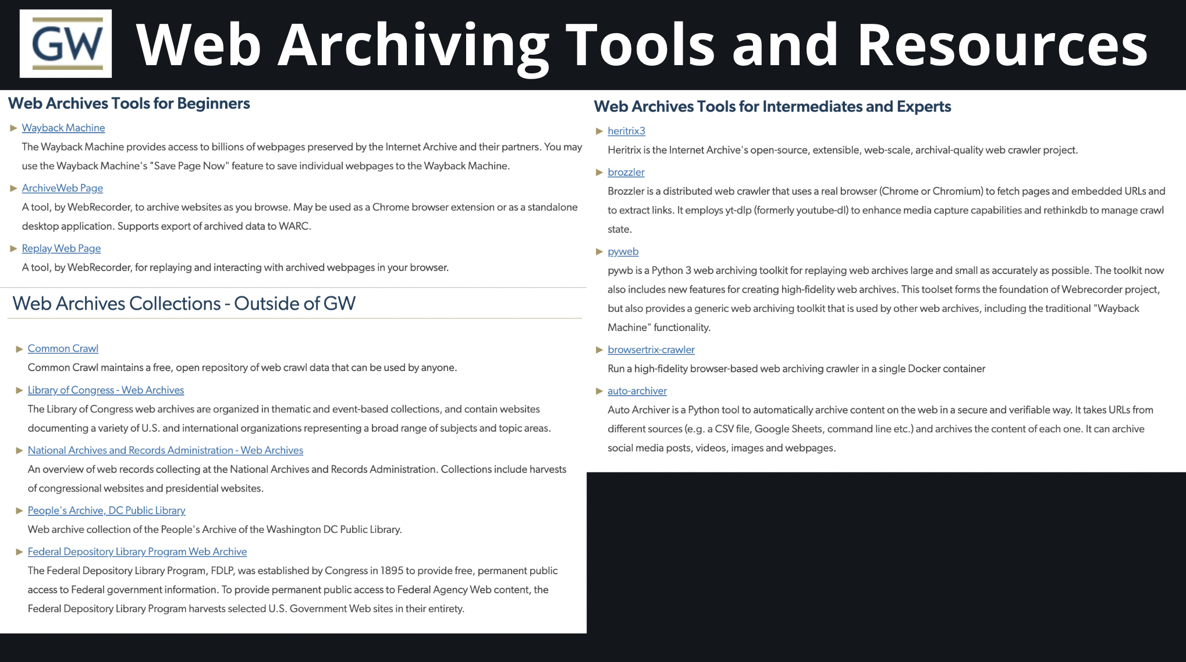Click the pywb Python 3 toolkit description

tap(886, 299)
